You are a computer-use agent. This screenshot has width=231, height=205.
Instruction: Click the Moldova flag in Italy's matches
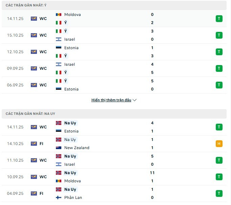59,15
